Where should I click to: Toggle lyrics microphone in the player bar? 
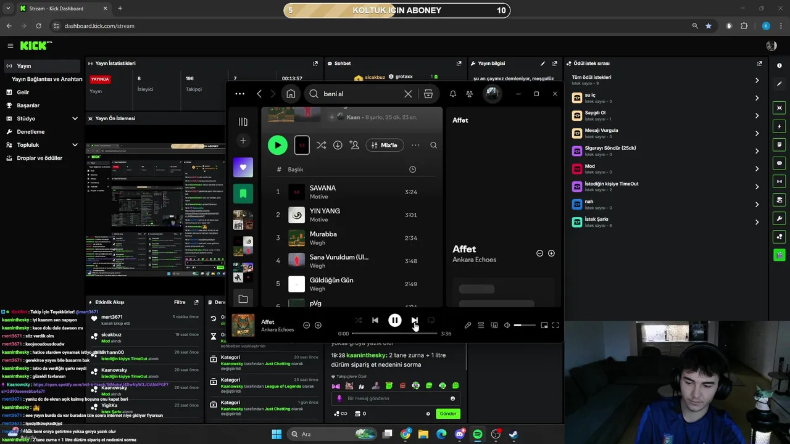[x=468, y=325]
